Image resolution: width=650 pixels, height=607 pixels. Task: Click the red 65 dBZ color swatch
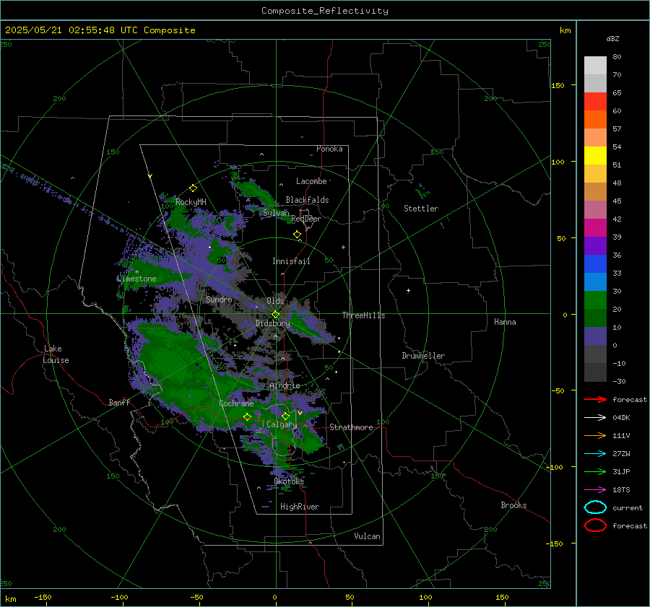click(x=595, y=101)
